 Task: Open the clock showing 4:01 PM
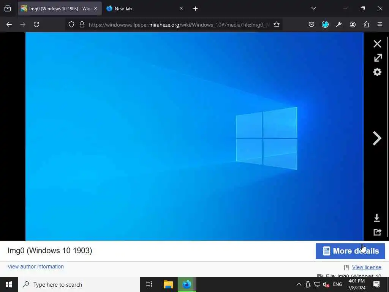point(356,284)
